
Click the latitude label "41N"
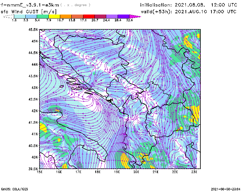[x=35, y=134]
